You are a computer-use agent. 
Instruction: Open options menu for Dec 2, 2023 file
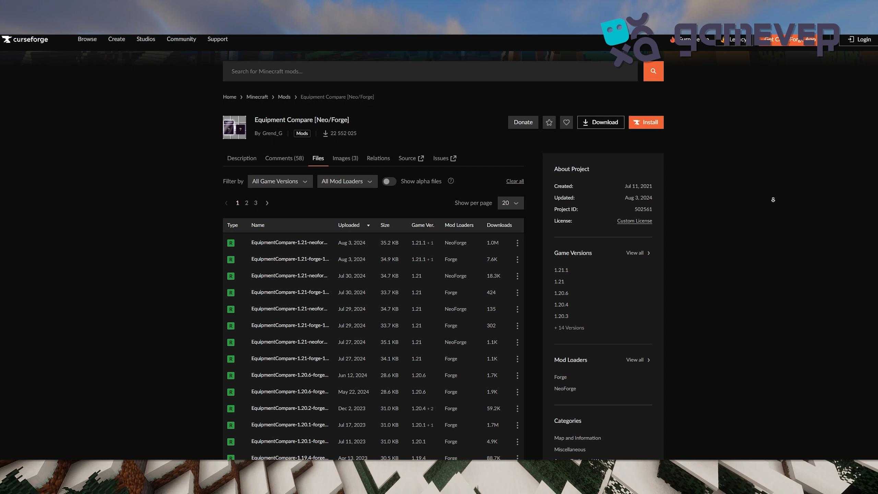tap(517, 409)
